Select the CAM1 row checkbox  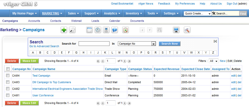pyautogui.click(x=8, y=95)
